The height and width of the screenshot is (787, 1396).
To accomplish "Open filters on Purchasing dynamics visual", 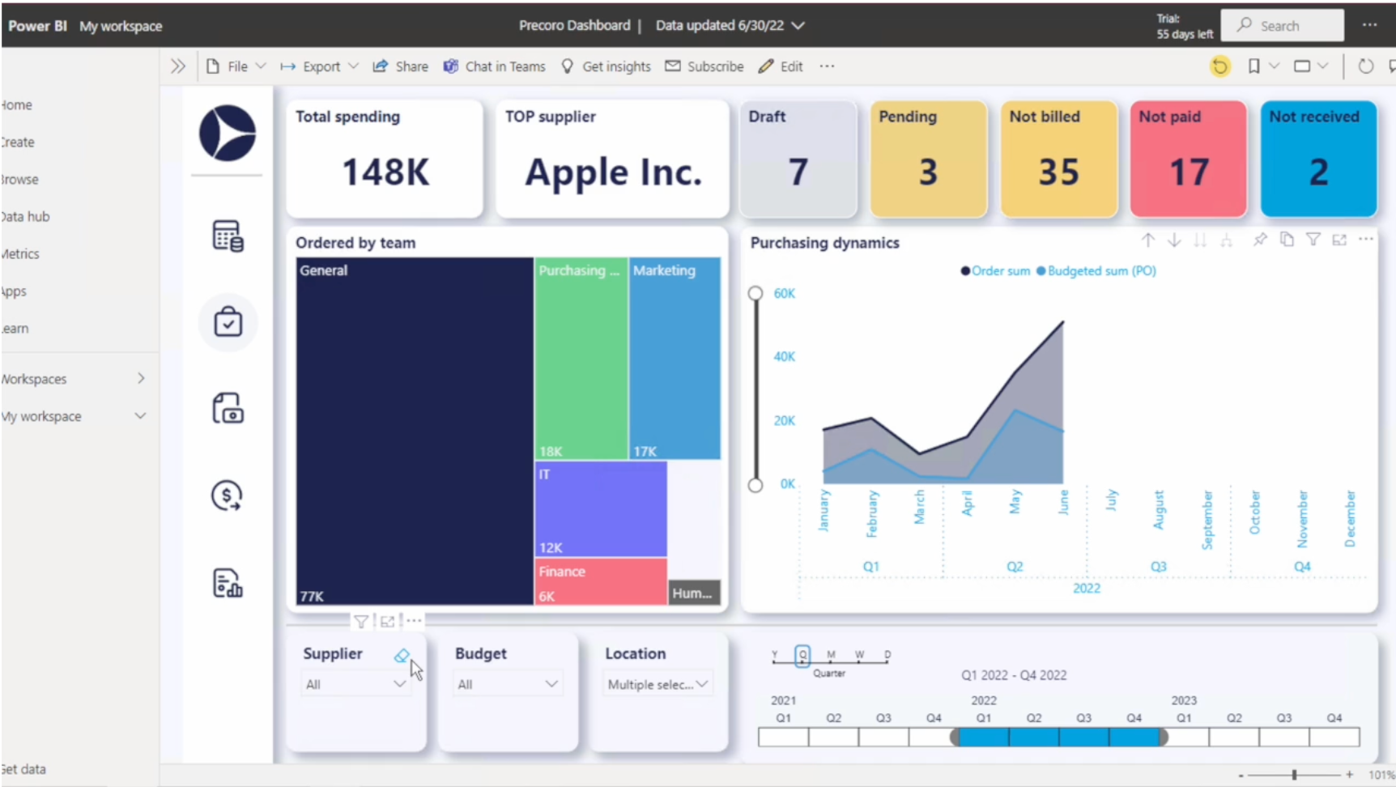I will click(1313, 239).
